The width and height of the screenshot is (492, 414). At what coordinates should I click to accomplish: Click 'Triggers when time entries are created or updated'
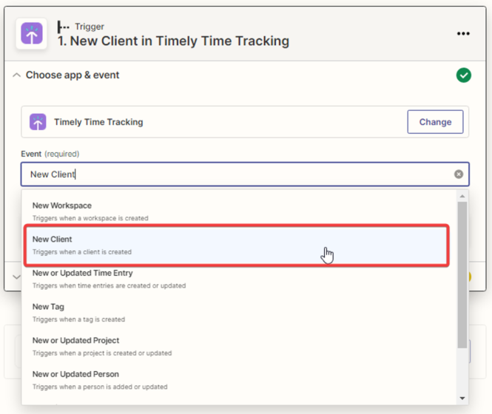click(109, 285)
